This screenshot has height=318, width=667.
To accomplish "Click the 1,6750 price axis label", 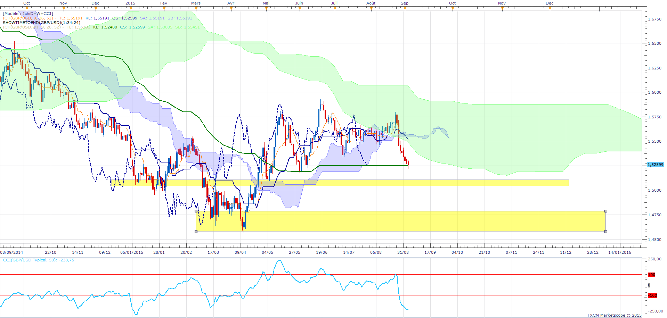I will click(655, 19).
